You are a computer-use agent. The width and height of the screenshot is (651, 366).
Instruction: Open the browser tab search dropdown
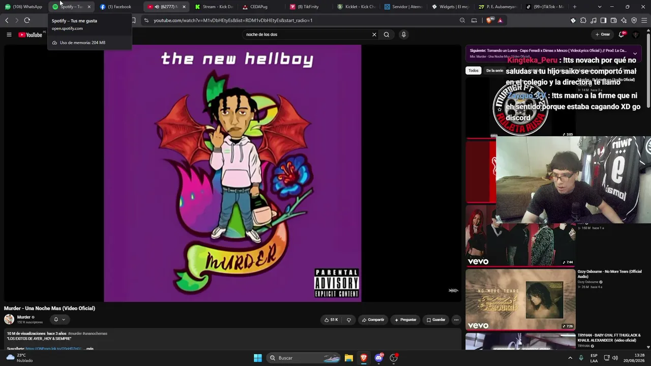(x=600, y=7)
